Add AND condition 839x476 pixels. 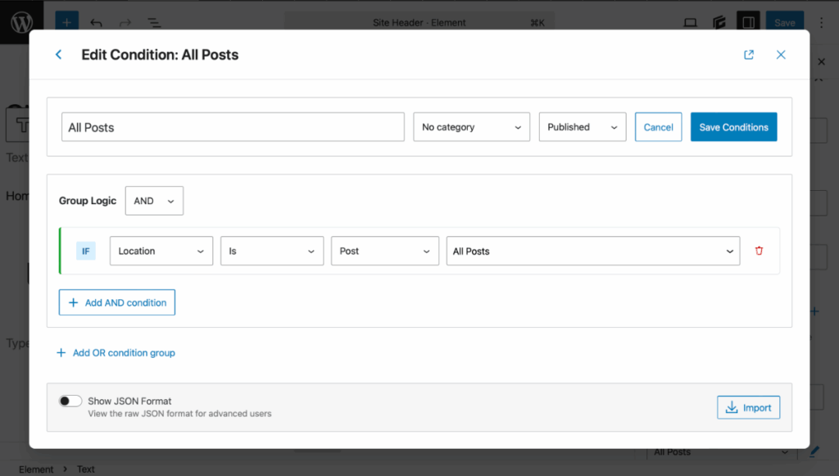(x=116, y=302)
